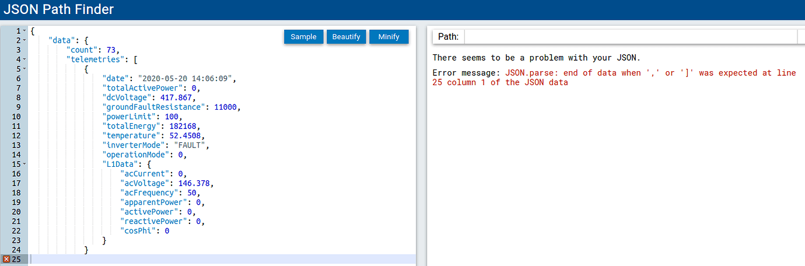This screenshot has height=266, width=805.
Task: Place cursor on empty line 25
Action: pyautogui.click(x=222, y=259)
